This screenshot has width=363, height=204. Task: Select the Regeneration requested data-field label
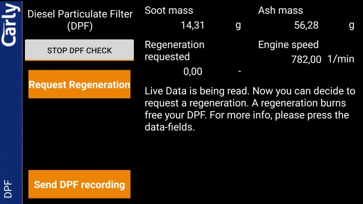174,50
